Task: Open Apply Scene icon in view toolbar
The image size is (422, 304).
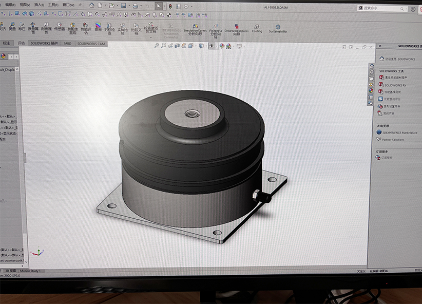Action: [228, 46]
